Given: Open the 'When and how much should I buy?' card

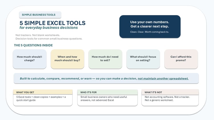Looking at the screenshot, I should 67,59.
